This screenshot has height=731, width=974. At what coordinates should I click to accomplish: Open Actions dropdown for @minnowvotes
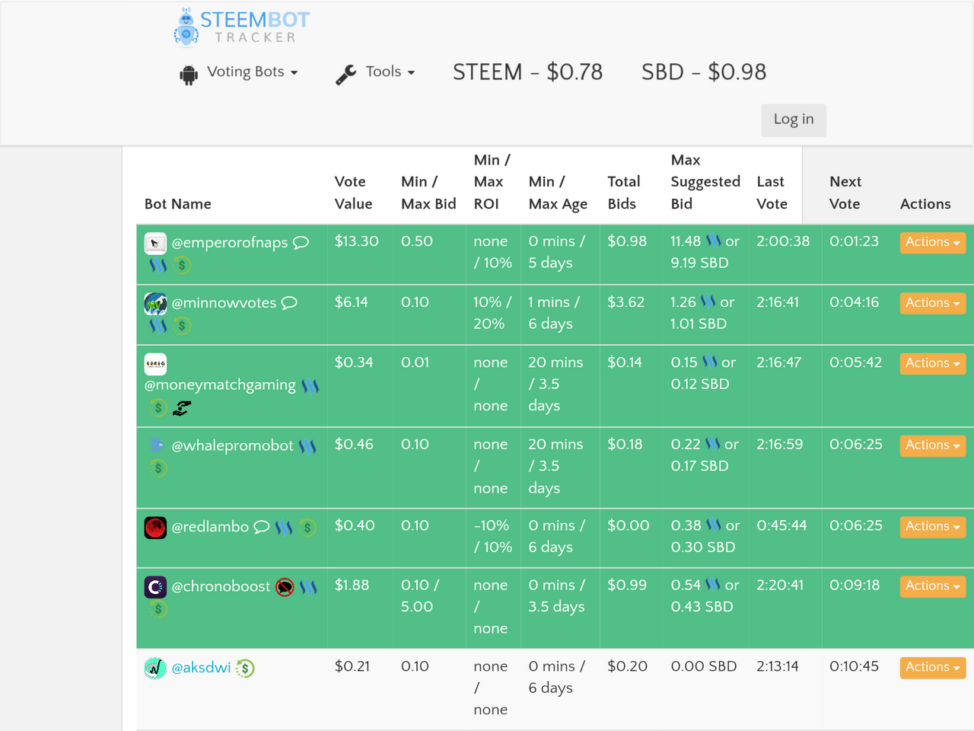point(932,303)
